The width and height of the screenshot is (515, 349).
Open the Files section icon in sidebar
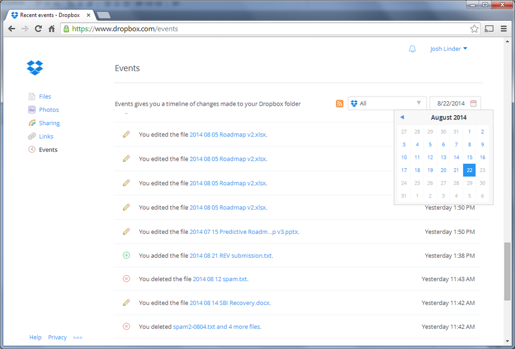coord(32,96)
